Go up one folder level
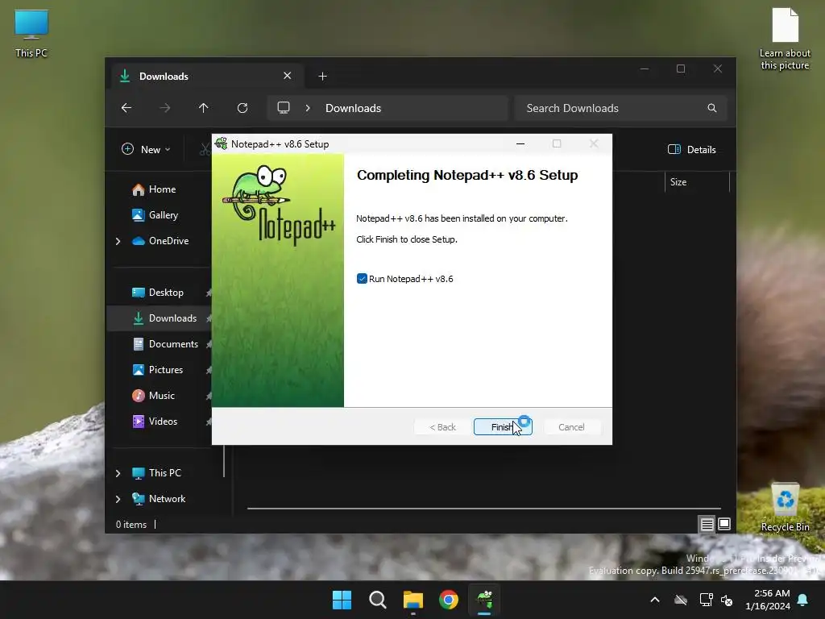Viewport: 825px width, 619px height. (204, 108)
